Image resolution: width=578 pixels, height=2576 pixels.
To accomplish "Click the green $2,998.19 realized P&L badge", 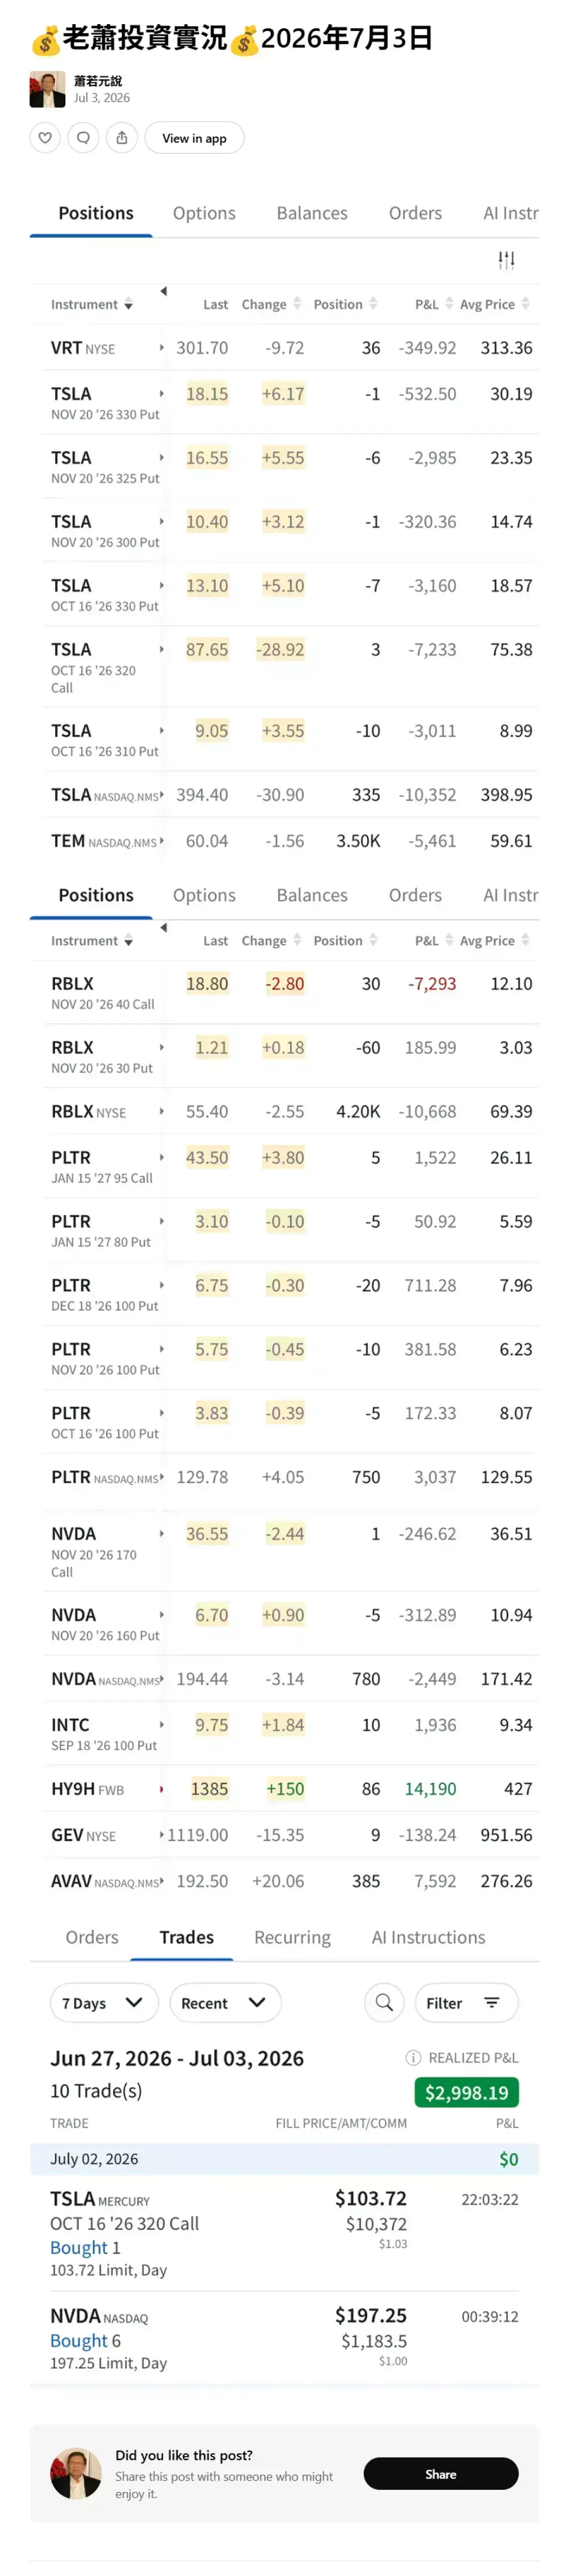I will [466, 2092].
